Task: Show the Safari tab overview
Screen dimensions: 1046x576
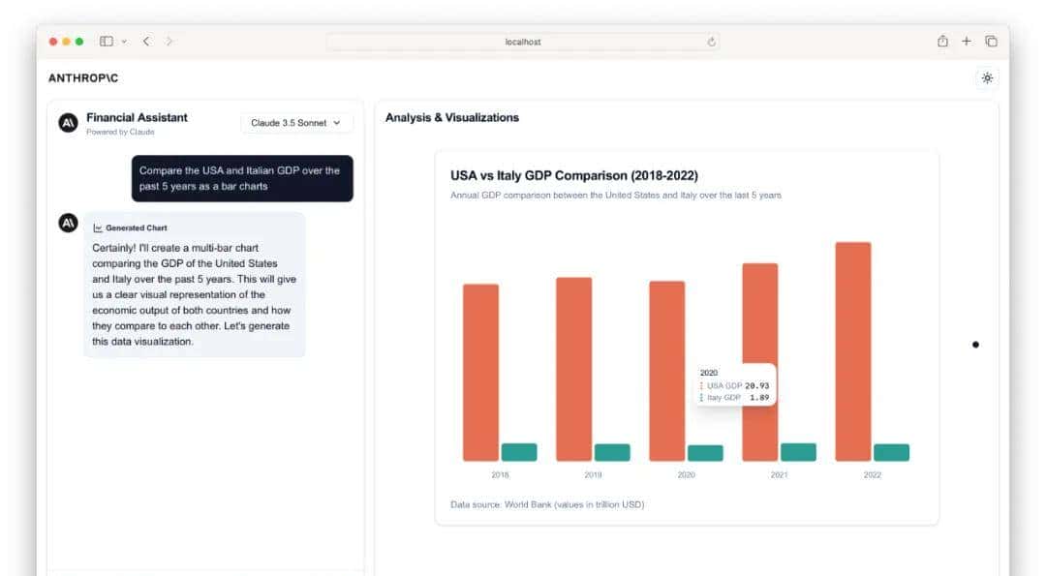Action: tap(991, 42)
